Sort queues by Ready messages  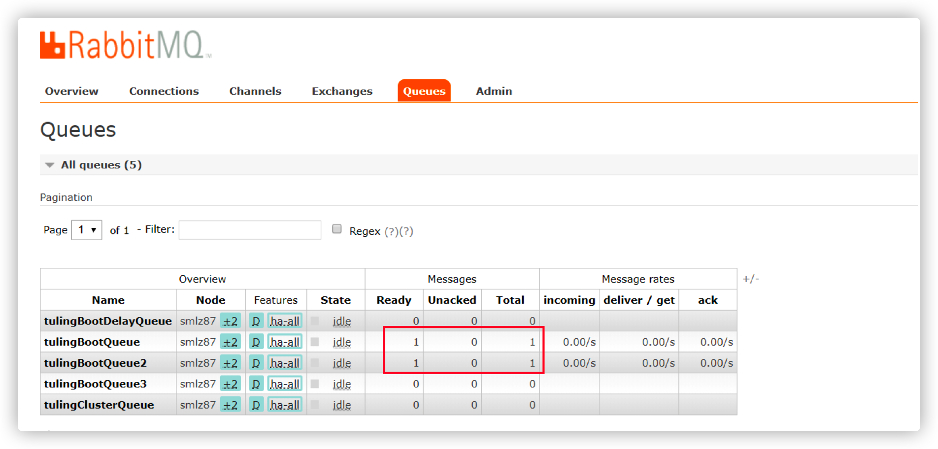coord(394,300)
